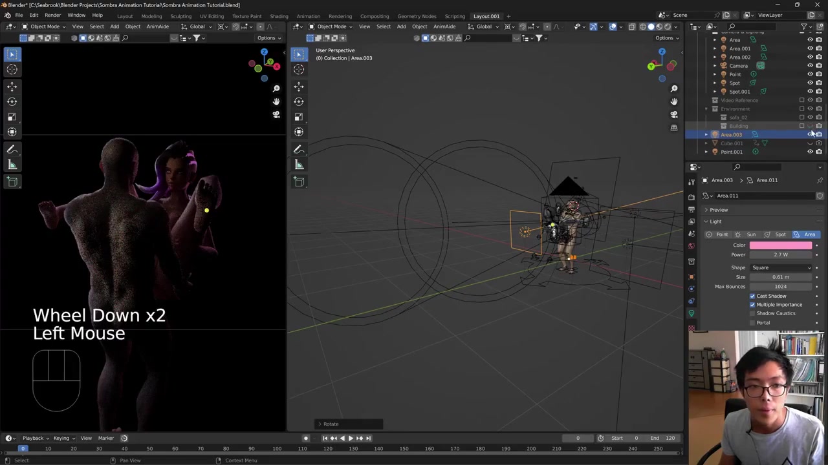
Task: Open the Tool properties tab icon
Action: click(691, 181)
